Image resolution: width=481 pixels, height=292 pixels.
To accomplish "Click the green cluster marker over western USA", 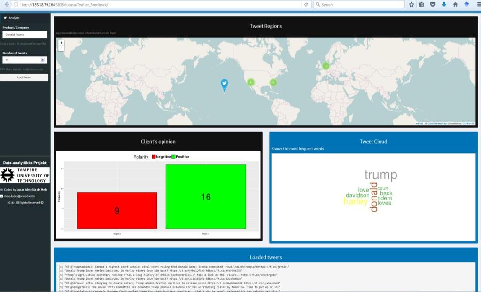I will click(251, 82).
